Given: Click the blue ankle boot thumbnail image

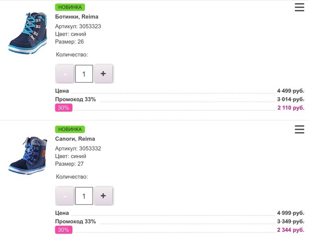Looking at the screenshot, I should pos(25,33).
